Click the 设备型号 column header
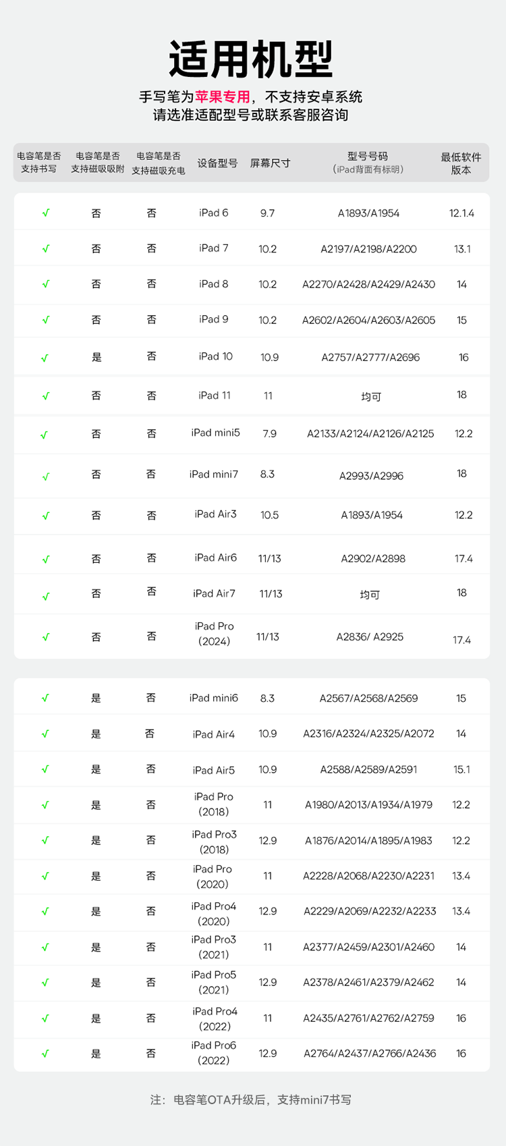The width and height of the screenshot is (506, 1146). tap(217, 163)
